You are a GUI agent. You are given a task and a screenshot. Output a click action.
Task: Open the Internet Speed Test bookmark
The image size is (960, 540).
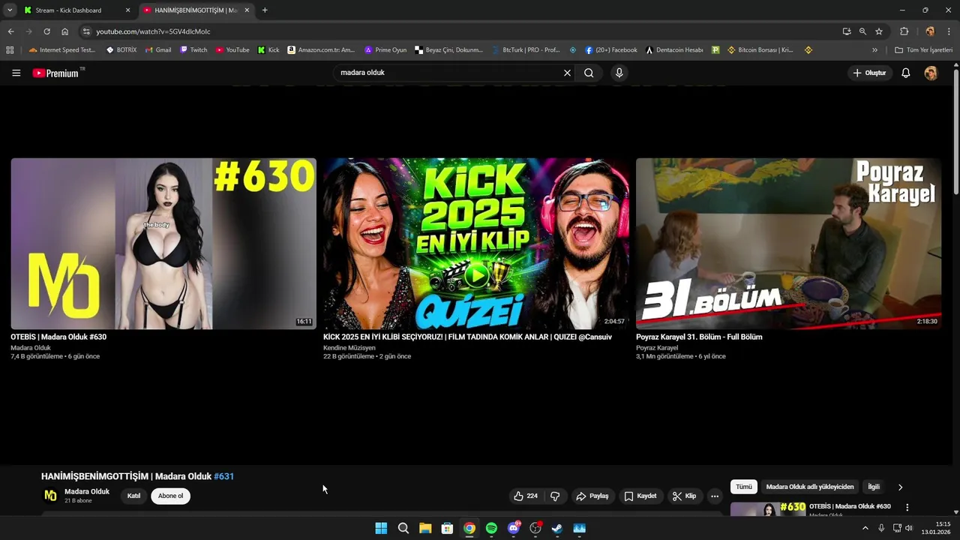[62, 50]
